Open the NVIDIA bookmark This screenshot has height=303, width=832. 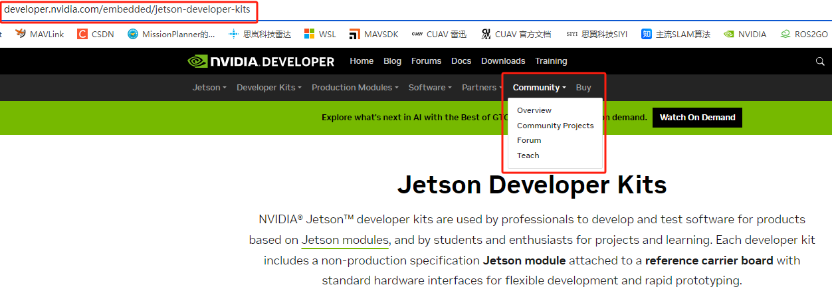[745, 34]
